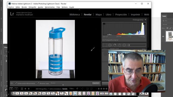Viewport: 173px width, 97px height.
Task: Select the blue bottle filmstrip thumbnail
Action: (x=75, y=93)
